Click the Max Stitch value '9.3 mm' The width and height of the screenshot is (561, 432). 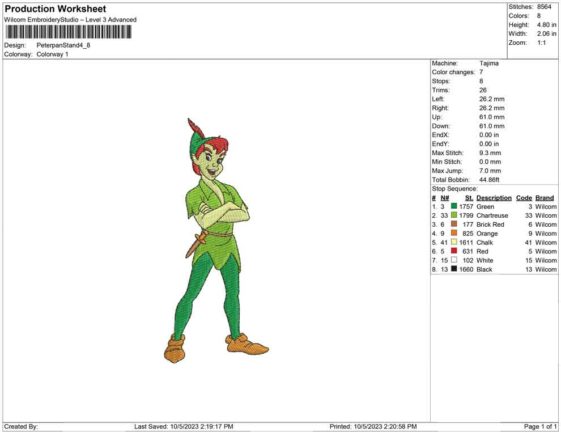pyautogui.click(x=490, y=153)
